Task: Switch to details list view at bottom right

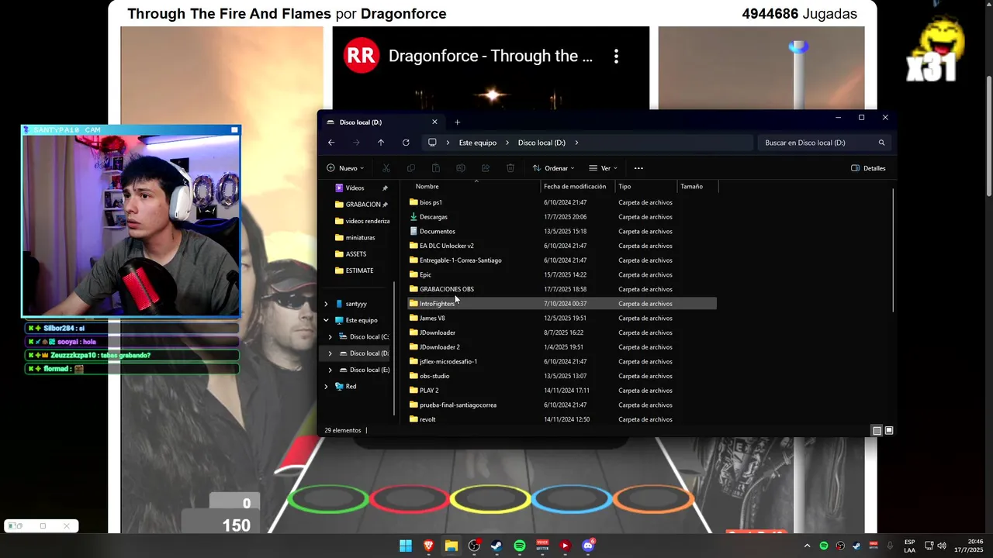Action: (877, 431)
